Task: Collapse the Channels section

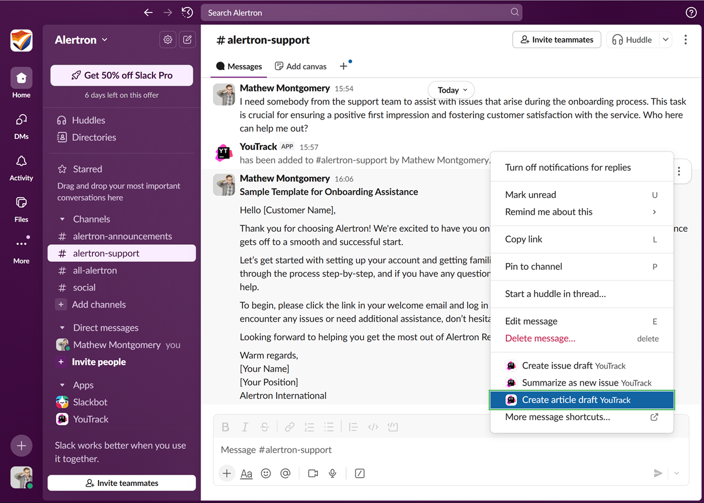Action: [63, 219]
